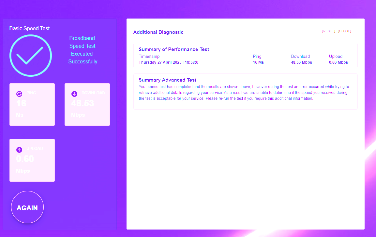376x237 pixels.
Task: Close the Additional Diagnostic panel
Action: [x=344, y=31]
